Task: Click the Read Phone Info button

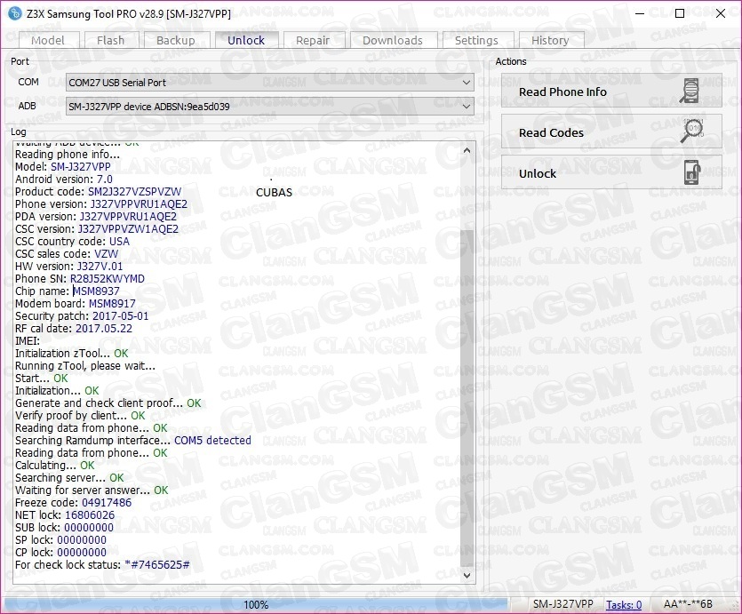Action: coord(611,92)
